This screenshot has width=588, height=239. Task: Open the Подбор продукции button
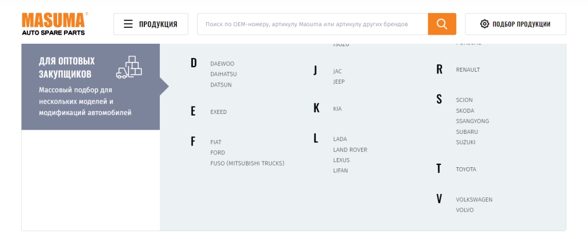point(515,24)
